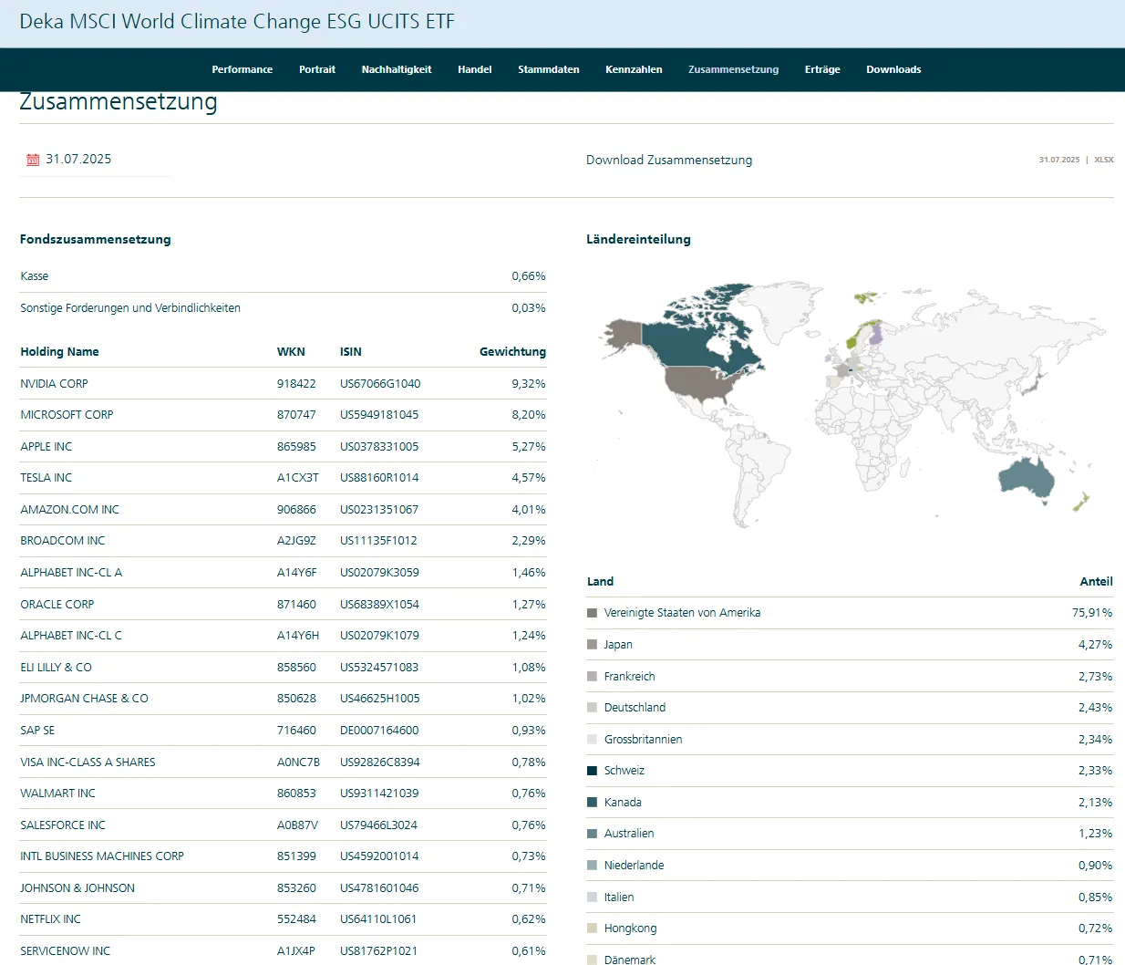Click the AMAZON.COM INC holding name
The width and height of the screenshot is (1125, 965).
(x=70, y=510)
